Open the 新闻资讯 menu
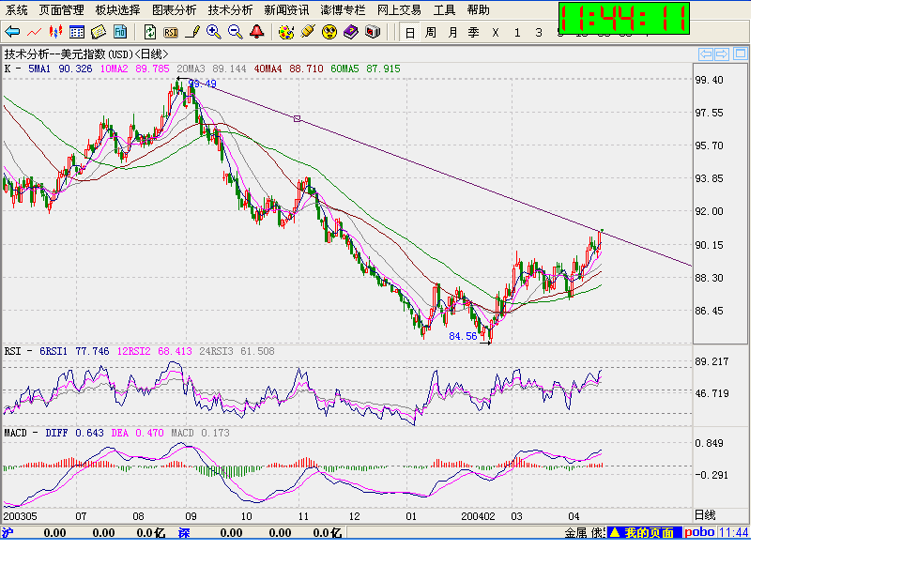This screenshot has height=581, width=918. [x=286, y=10]
